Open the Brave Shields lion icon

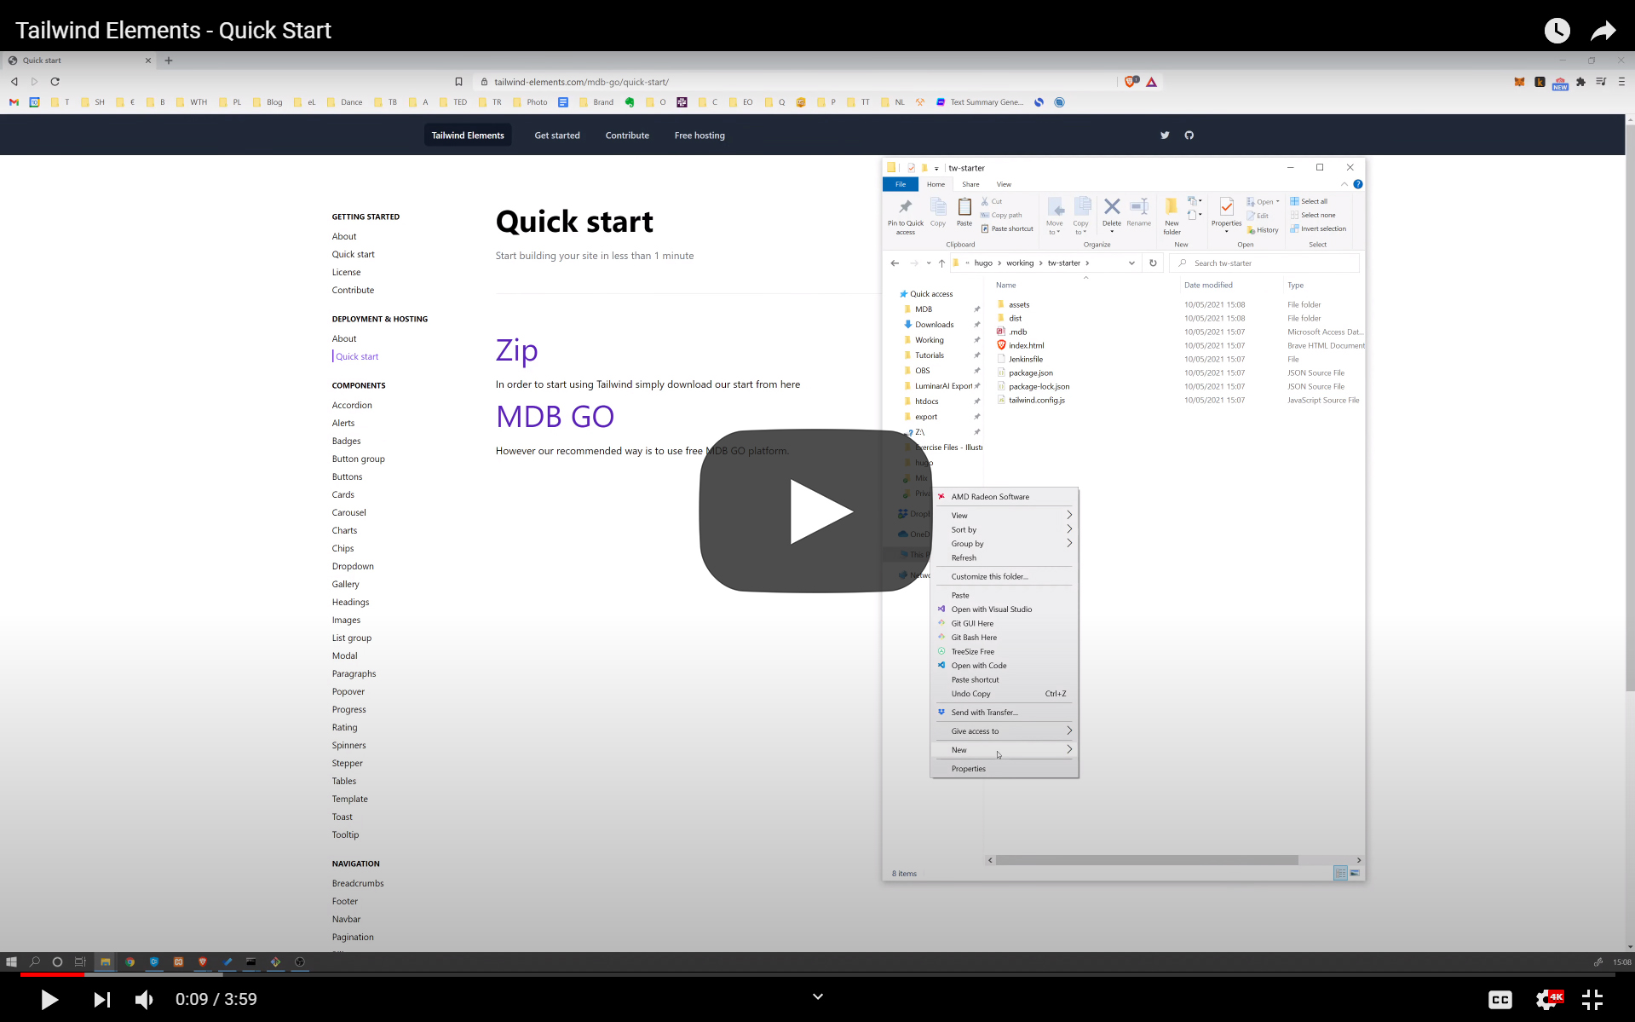[x=1131, y=82]
